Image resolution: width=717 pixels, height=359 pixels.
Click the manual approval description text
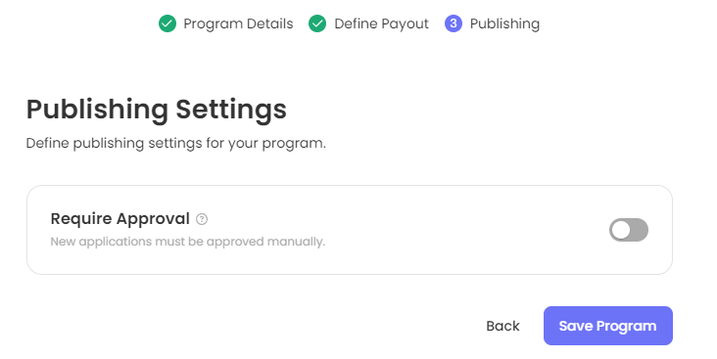pyautogui.click(x=187, y=242)
